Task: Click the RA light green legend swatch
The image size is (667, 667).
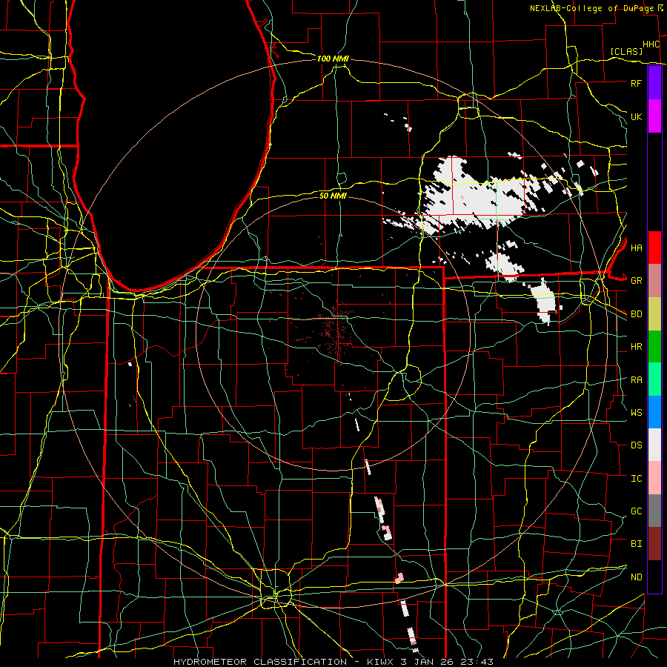Action: coord(654,379)
